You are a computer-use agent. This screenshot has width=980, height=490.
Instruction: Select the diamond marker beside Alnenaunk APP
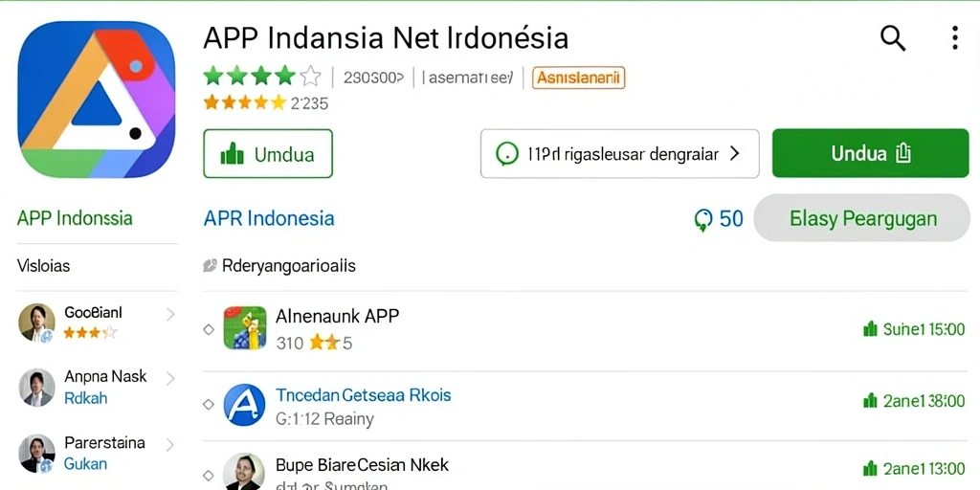[x=209, y=329]
